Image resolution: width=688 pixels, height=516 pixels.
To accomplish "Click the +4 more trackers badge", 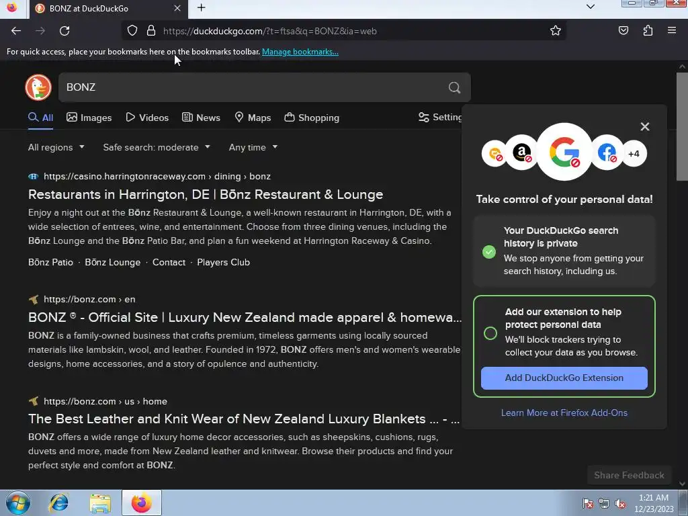I will click(x=634, y=154).
